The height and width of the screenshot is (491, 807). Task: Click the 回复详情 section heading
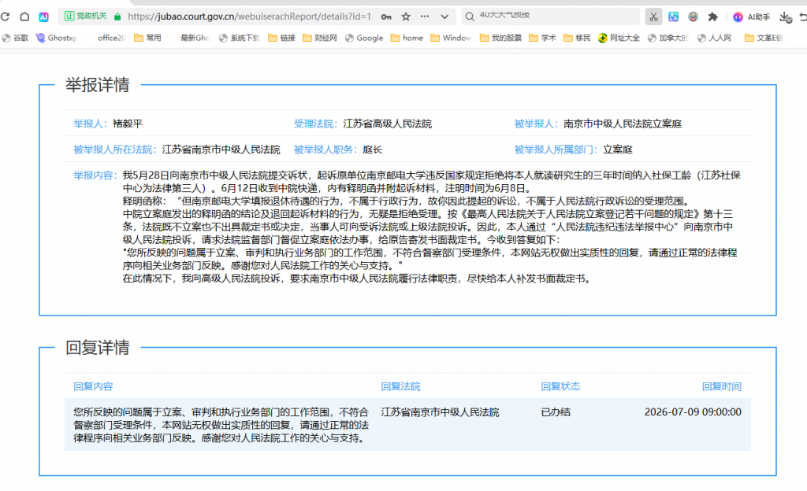[x=97, y=348]
